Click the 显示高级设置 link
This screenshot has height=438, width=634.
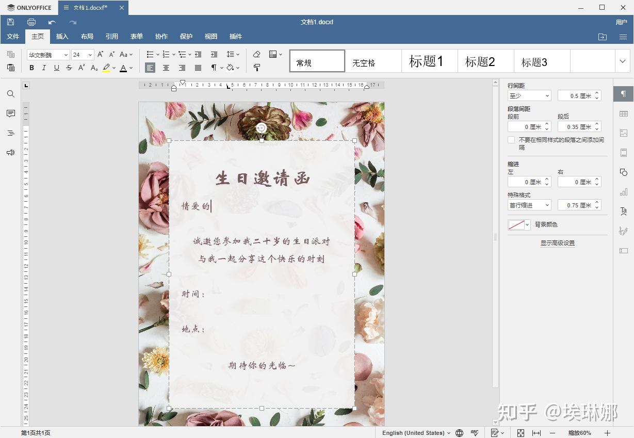[x=558, y=243]
